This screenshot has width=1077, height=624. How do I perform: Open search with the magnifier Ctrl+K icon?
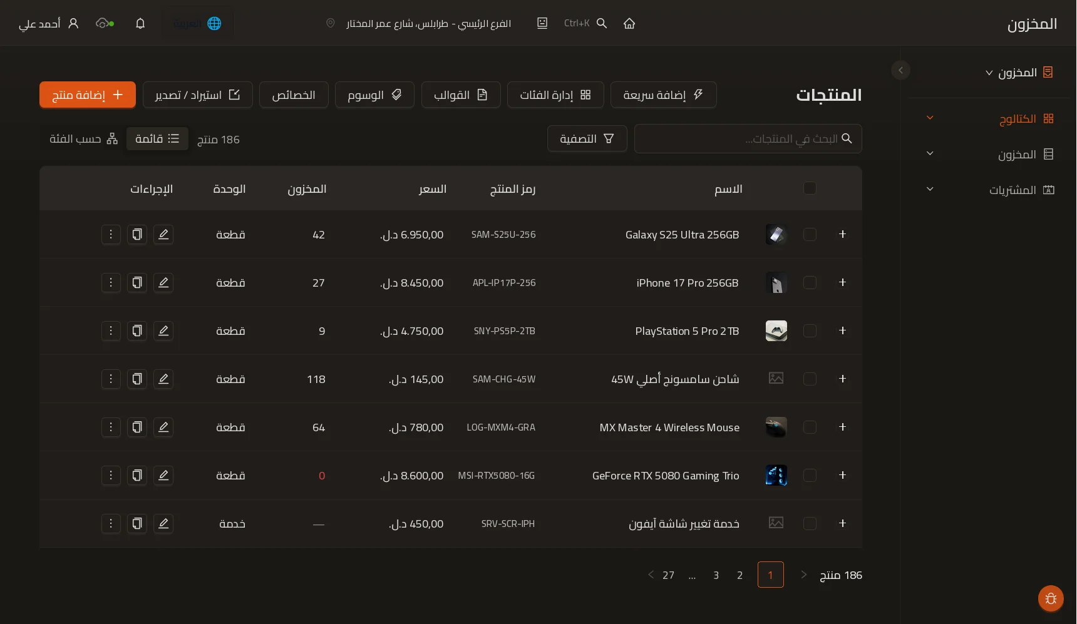coord(602,23)
